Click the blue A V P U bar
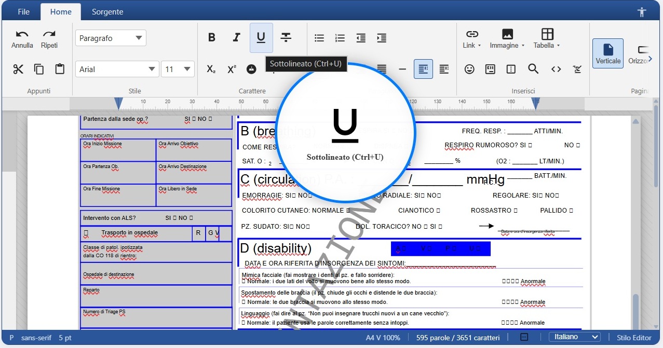Image resolution: width=663 pixels, height=348 pixels. 440,248
